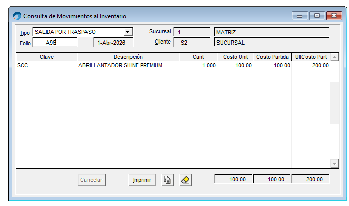Focus the Folio input field with A96
This screenshot has width=349, height=206.
(55, 43)
